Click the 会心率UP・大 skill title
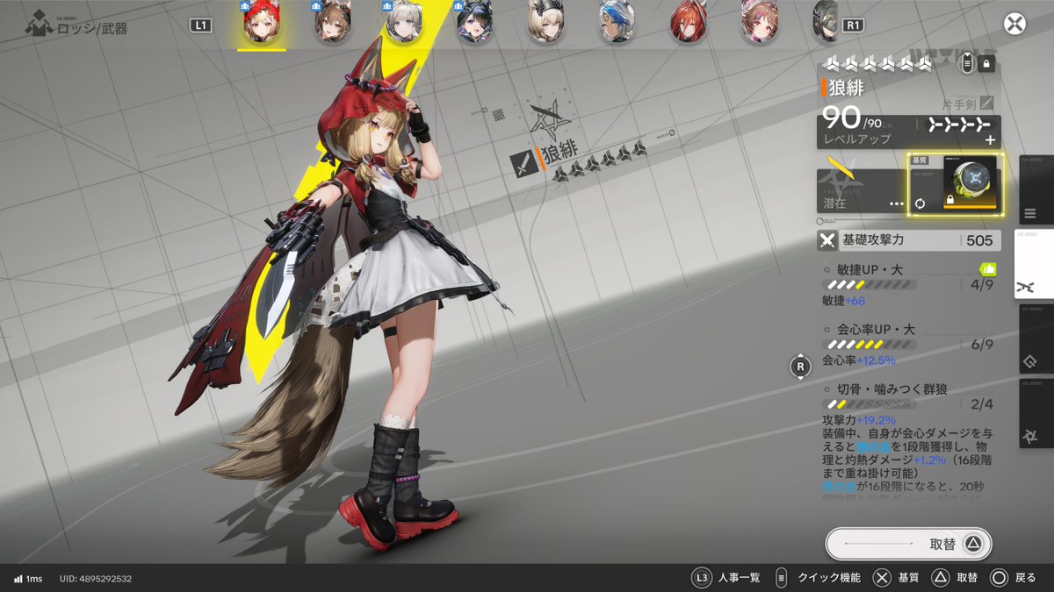The height and width of the screenshot is (592, 1054). point(875,330)
